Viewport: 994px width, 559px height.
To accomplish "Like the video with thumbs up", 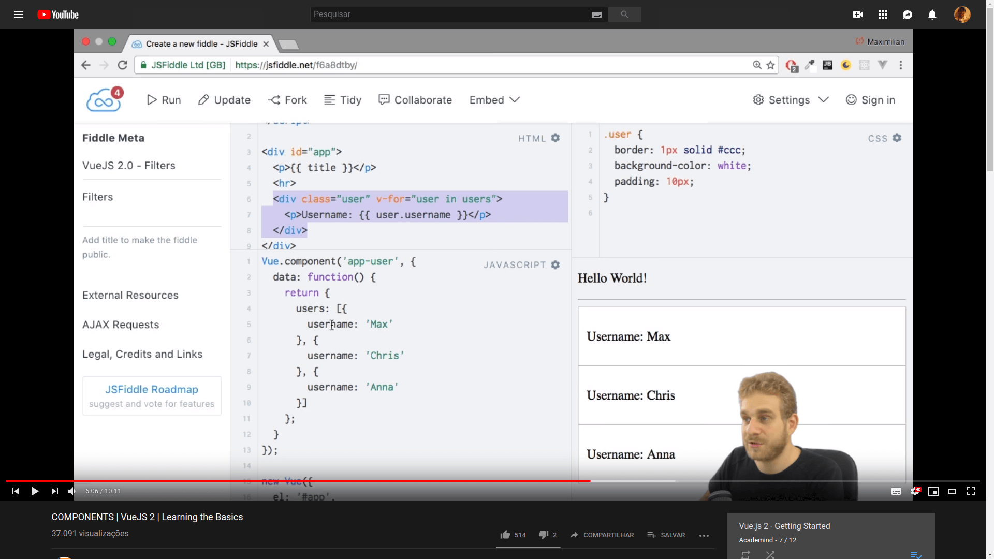I will 505,535.
